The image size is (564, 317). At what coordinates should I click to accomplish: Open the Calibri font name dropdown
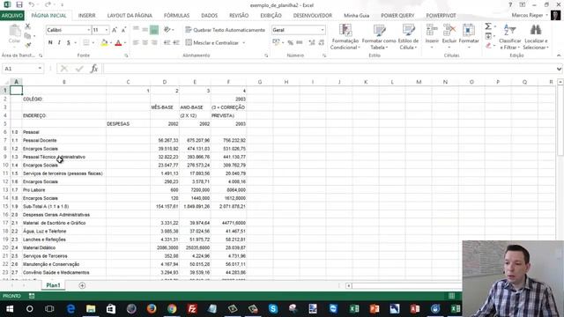pyautogui.click(x=88, y=30)
